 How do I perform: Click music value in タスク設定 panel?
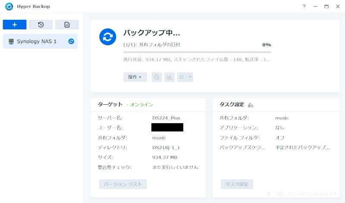282,118
